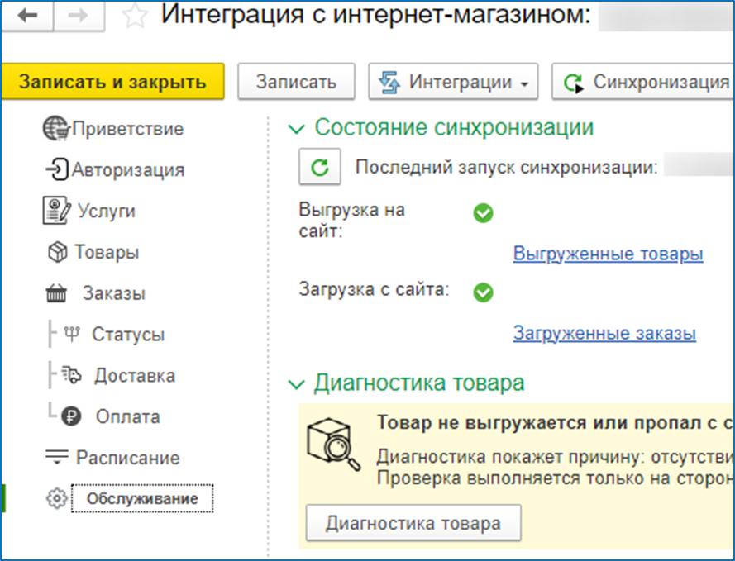This screenshot has width=735, height=561.
Task: Switch to the Услуги section
Action: (x=107, y=212)
